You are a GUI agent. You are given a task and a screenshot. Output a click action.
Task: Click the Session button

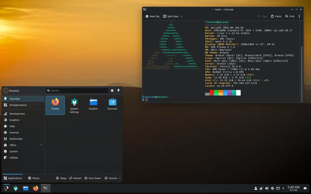click(112, 178)
